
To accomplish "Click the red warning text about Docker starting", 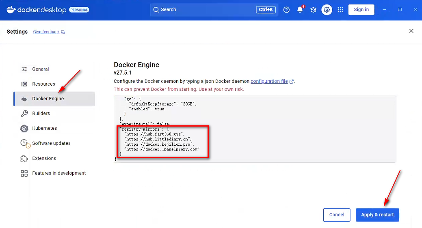I will pyautogui.click(x=179, y=89).
